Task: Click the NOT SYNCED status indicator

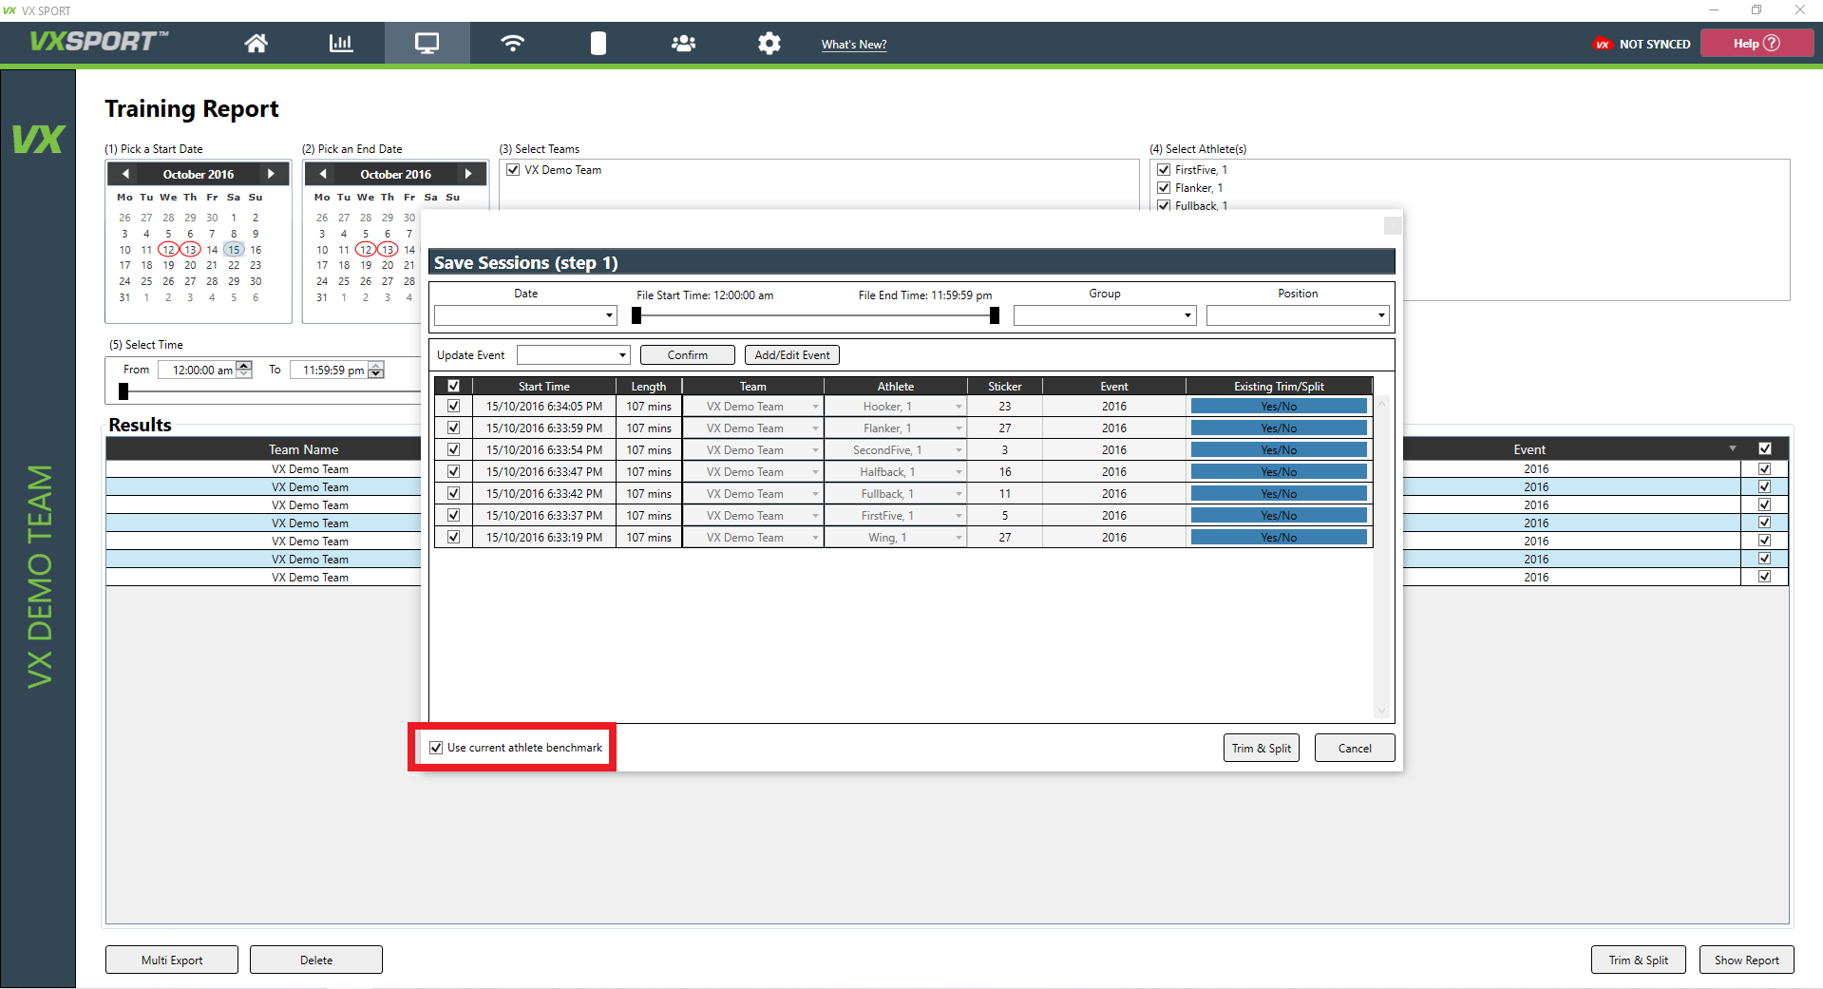Action: point(1642,44)
